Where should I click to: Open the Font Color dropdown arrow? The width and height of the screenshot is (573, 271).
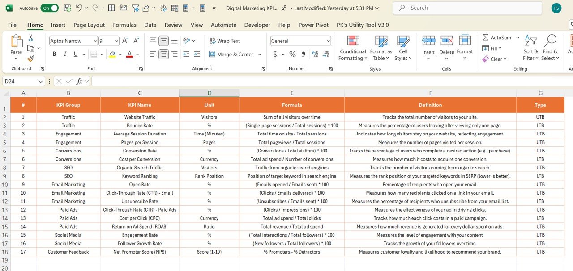[x=137, y=54]
